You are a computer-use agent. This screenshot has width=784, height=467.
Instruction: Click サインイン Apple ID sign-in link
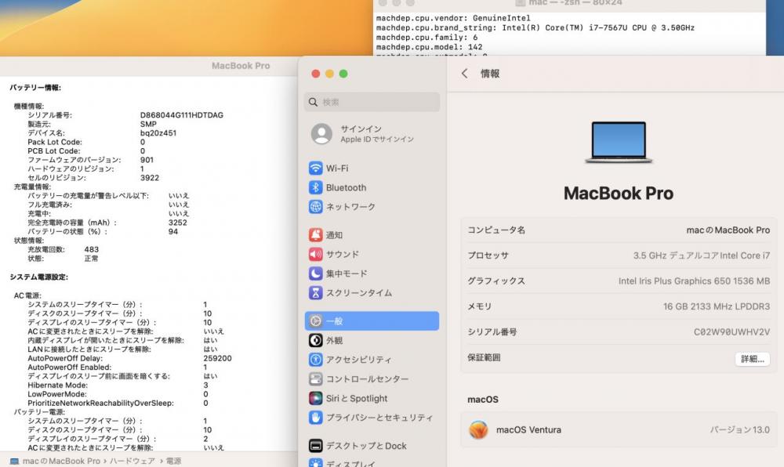point(377,134)
